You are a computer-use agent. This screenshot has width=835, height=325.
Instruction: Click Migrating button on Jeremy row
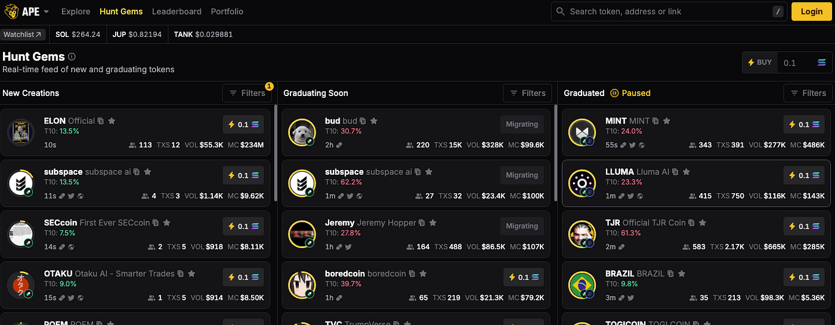[522, 226]
